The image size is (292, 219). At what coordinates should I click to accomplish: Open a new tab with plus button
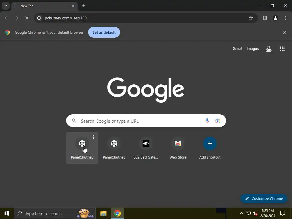(x=83, y=6)
